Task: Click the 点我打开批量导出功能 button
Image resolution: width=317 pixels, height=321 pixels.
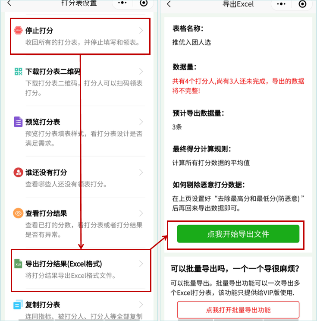Action: tap(238, 310)
